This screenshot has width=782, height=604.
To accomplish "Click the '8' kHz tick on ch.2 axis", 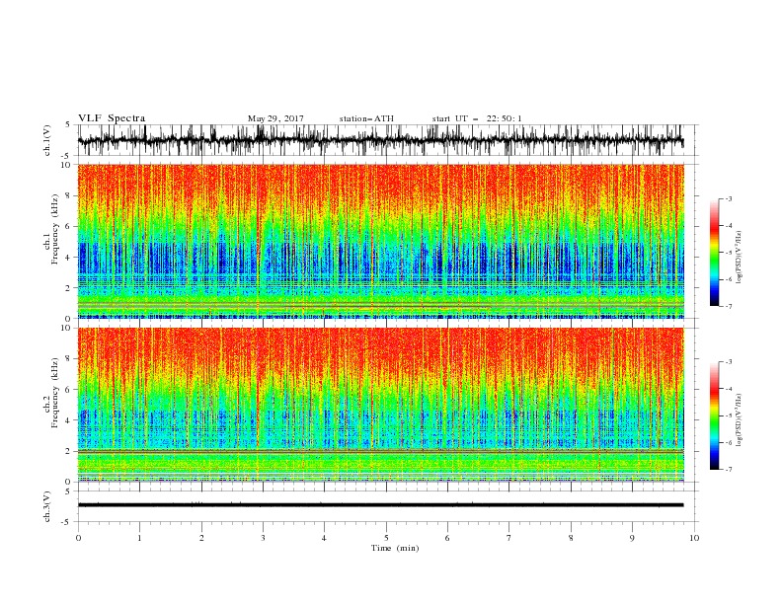I will [69, 359].
